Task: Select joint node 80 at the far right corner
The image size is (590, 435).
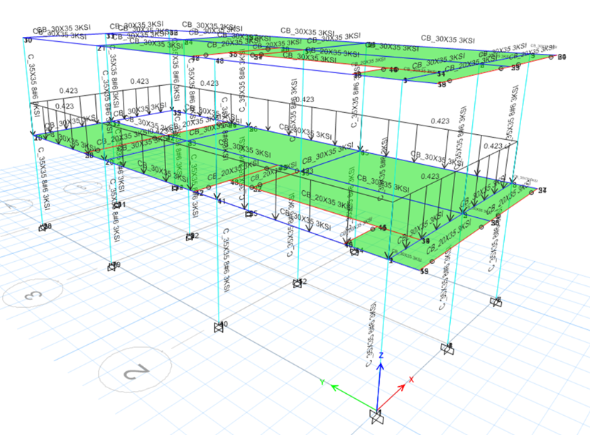Action: (551, 57)
